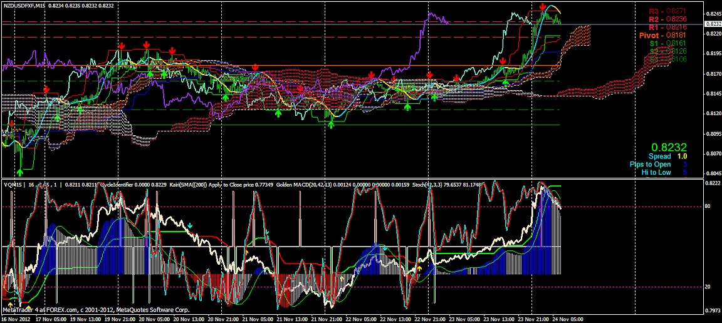
Task: Click the 0.8222 indicator scale value
Action: [713, 183]
